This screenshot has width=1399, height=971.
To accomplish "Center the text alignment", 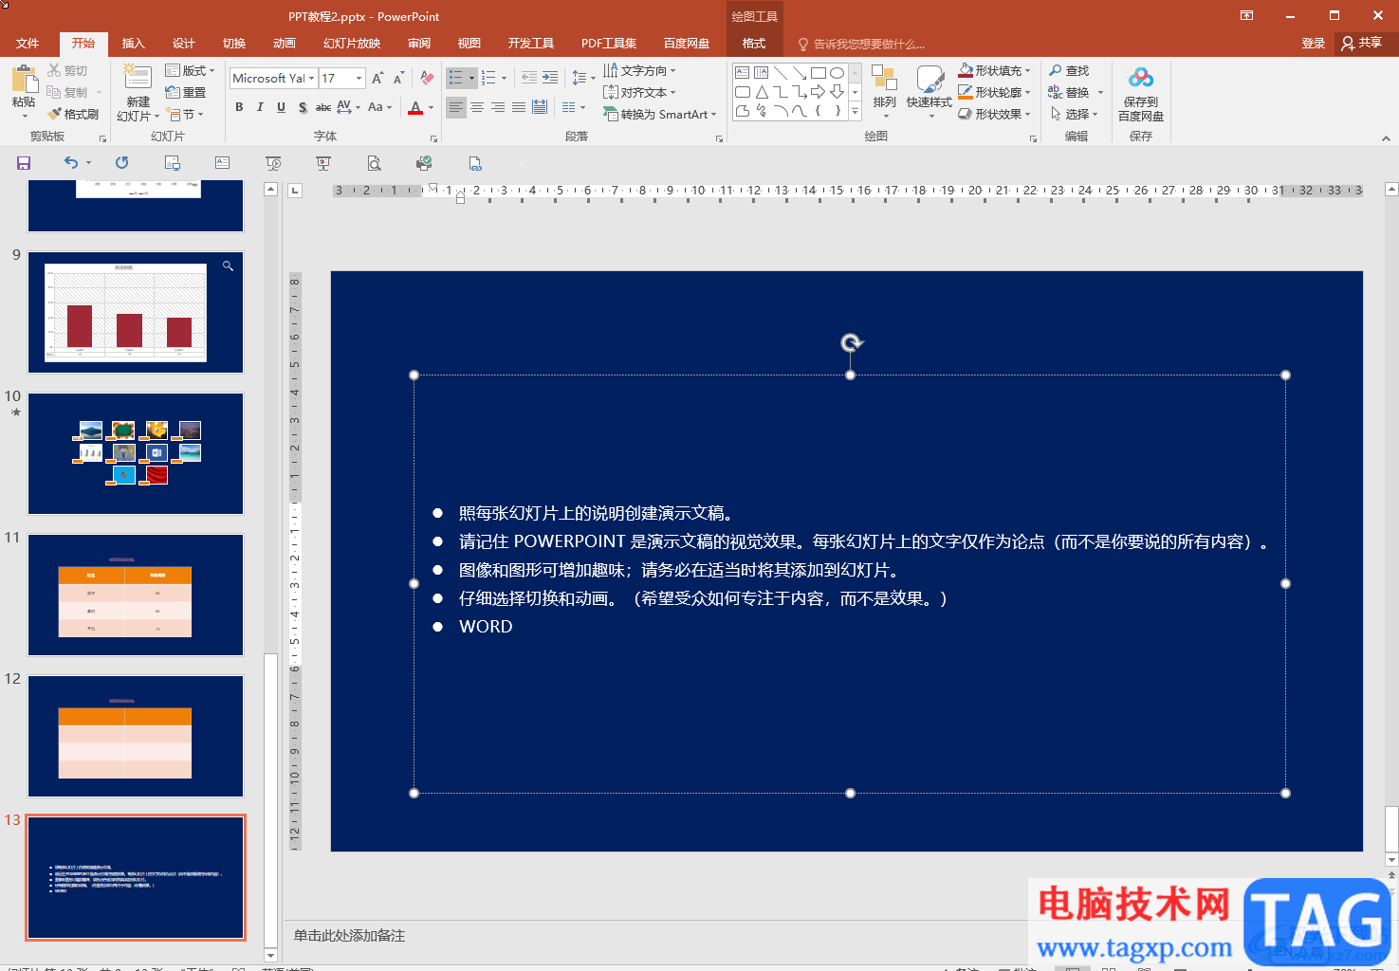I will tap(477, 107).
